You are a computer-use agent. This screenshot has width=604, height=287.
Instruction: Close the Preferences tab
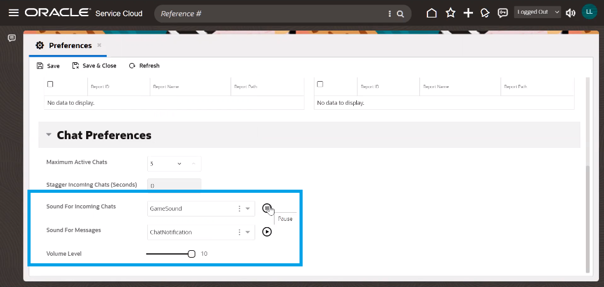pos(99,45)
